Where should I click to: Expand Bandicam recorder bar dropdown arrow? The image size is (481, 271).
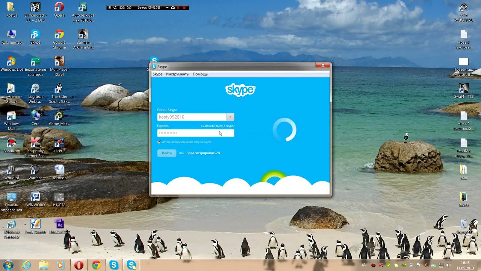point(167,8)
